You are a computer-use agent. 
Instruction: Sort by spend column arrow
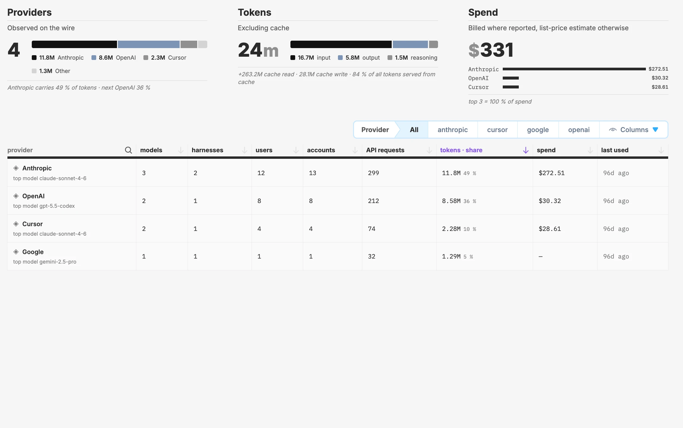pyautogui.click(x=590, y=150)
